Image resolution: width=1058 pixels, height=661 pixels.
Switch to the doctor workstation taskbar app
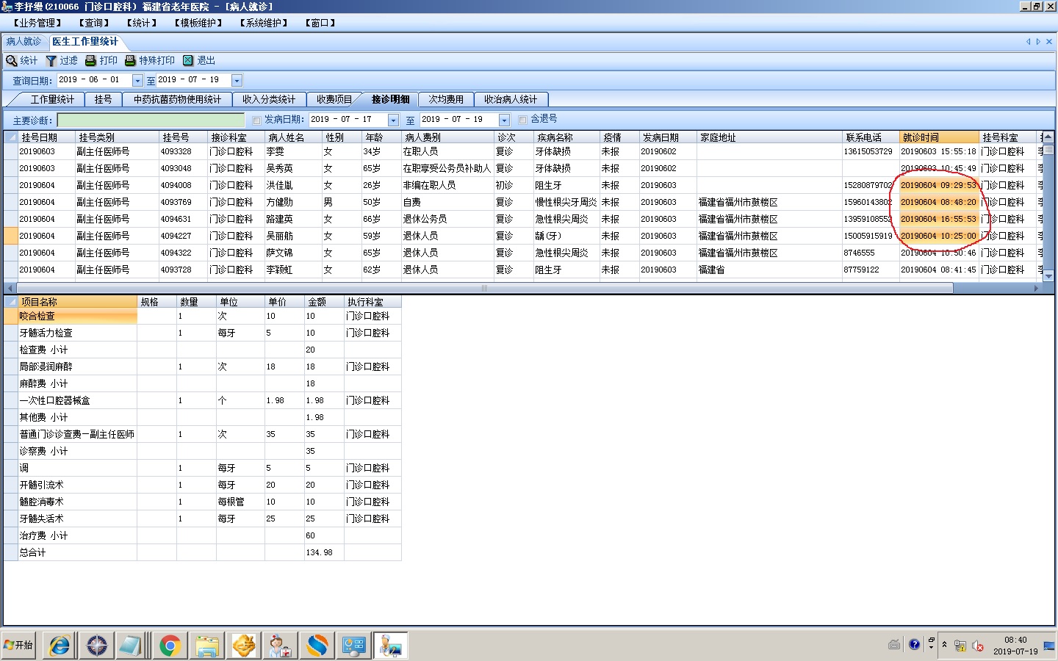tap(390, 646)
